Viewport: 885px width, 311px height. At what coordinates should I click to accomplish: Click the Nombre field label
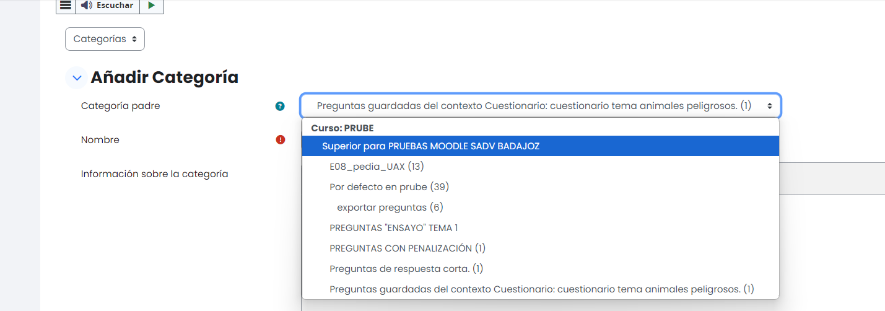(100, 140)
